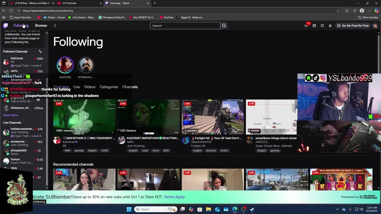Open a new browser tab
This screenshot has width=381, height=214.
coord(154,3)
